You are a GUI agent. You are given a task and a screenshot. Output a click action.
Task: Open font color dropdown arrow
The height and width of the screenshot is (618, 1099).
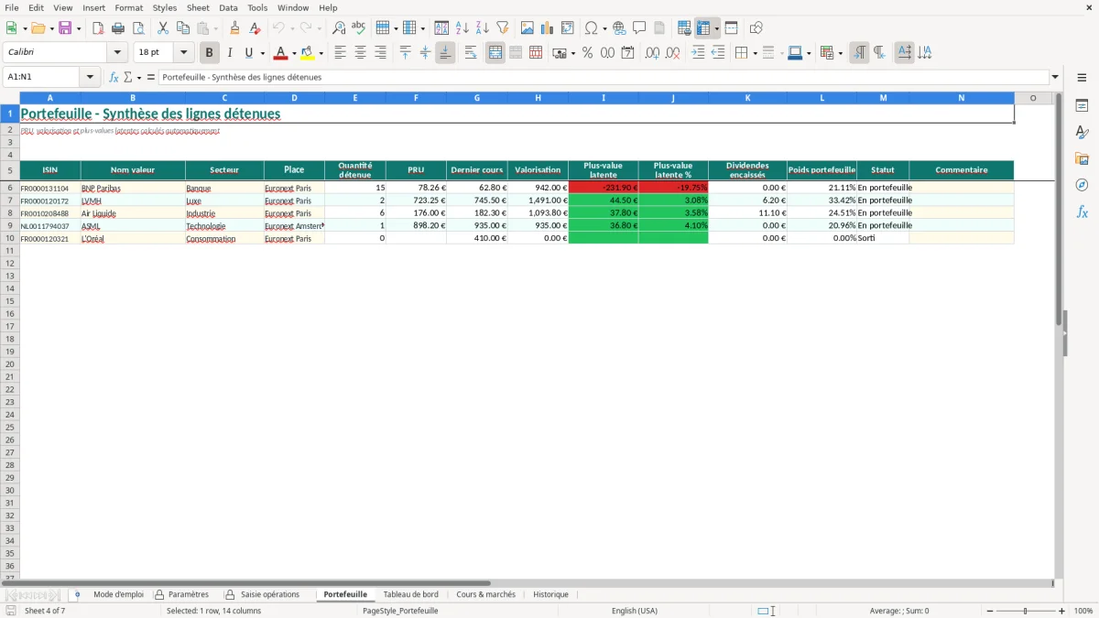pos(293,53)
